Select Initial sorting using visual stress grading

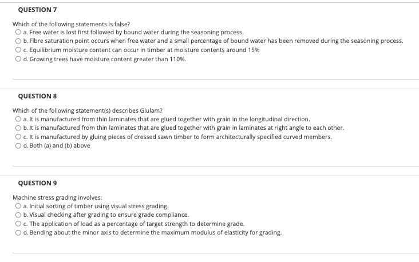point(18,206)
